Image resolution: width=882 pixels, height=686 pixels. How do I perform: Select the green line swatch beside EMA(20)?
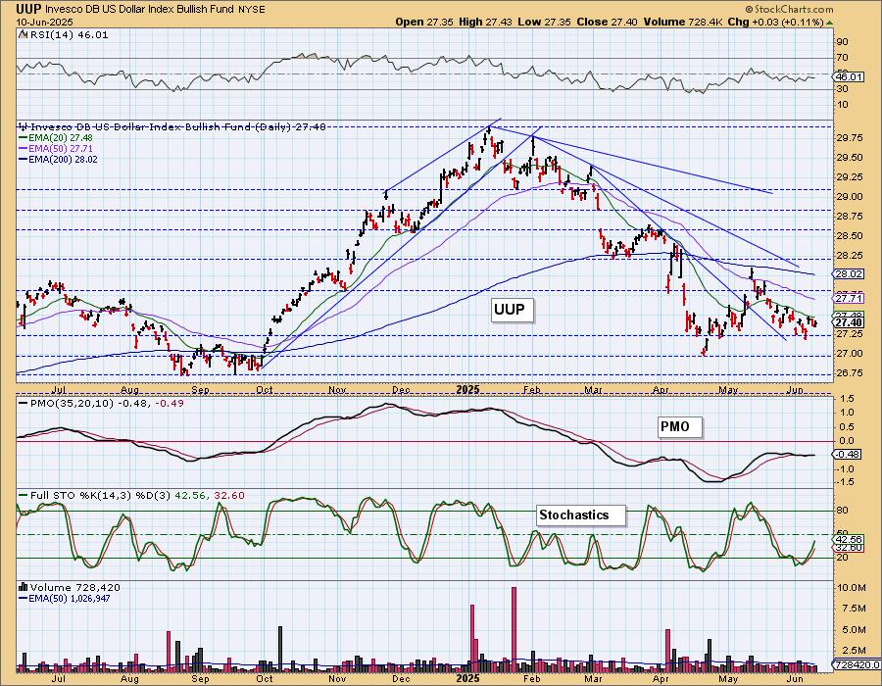point(24,138)
